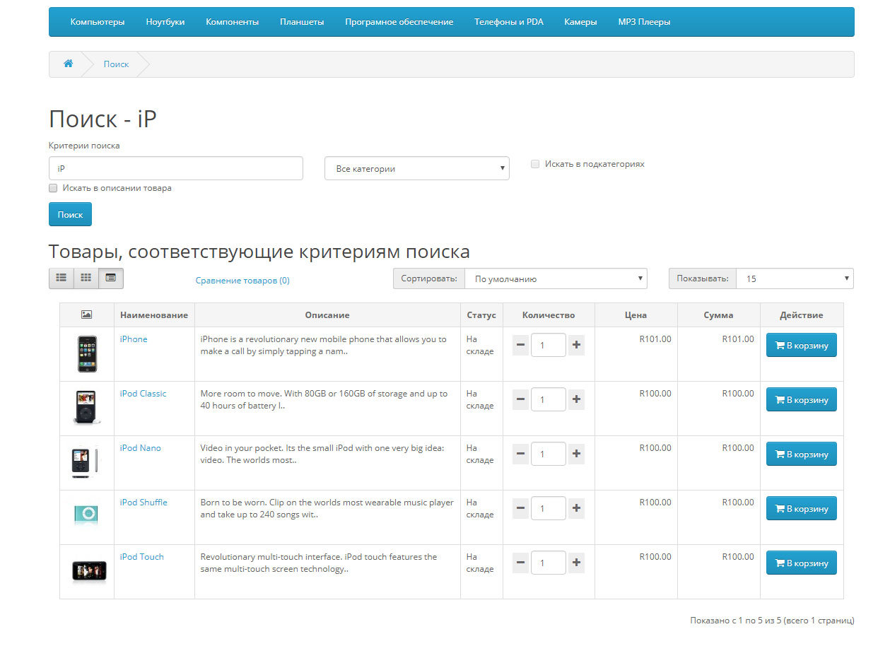The image size is (890, 646).
Task: Click the iPod Classic quantity input field
Action: point(549,399)
